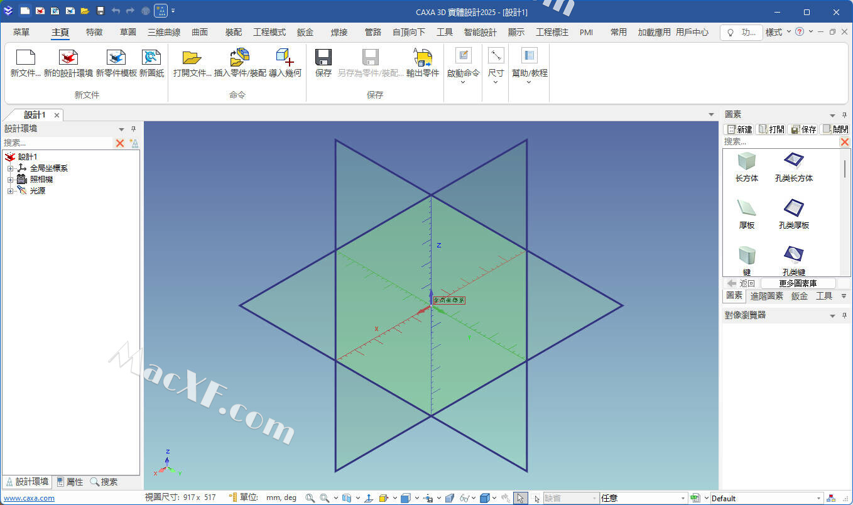The width and height of the screenshot is (853, 505).
Task: Click the 導入幾何 import geometry icon
Action: pos(285,58)
